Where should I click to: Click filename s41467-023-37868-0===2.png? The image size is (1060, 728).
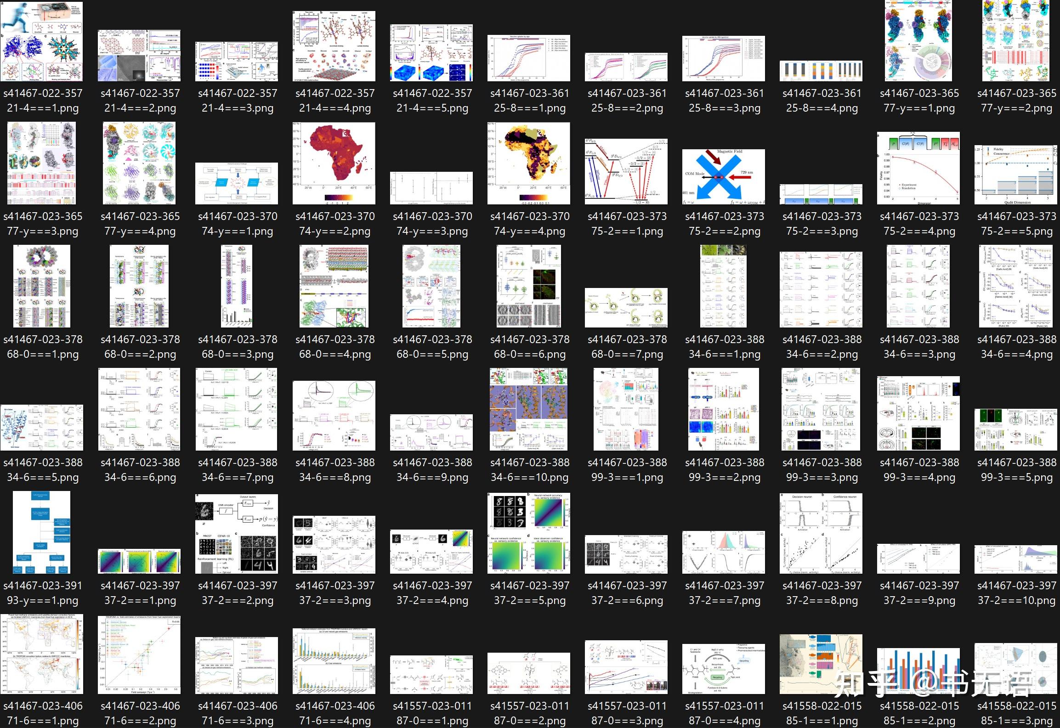point(140,347)
